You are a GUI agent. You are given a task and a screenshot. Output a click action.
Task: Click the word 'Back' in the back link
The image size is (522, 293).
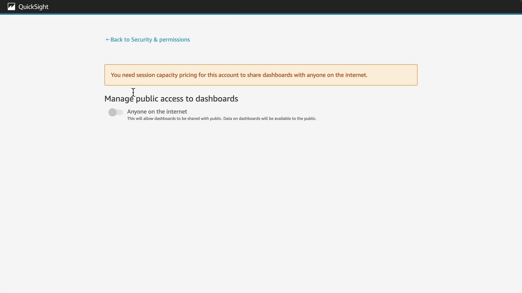click(116, 40)
